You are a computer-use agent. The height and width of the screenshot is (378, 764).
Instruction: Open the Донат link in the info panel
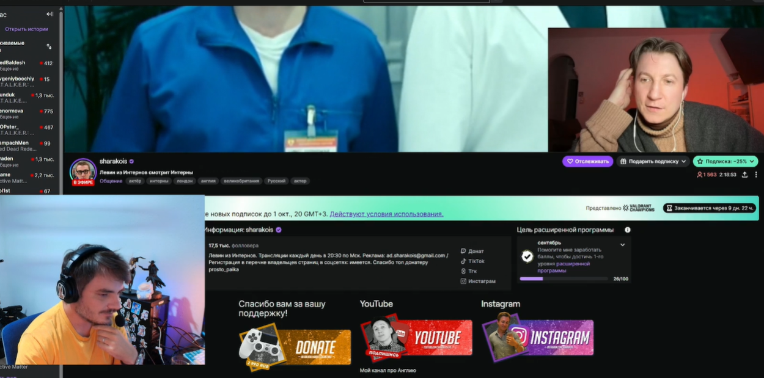pyautogui.click(x=472, y=251)
